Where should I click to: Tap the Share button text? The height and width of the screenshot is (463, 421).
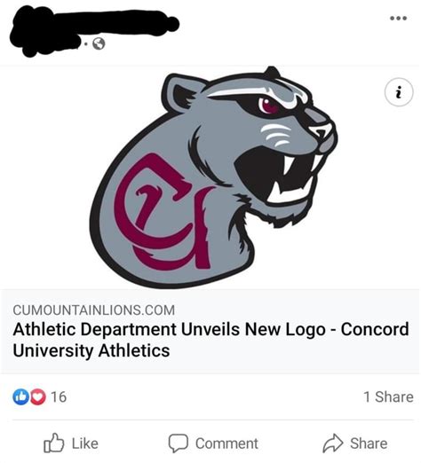pyautogui.click(x=369, y=443)
